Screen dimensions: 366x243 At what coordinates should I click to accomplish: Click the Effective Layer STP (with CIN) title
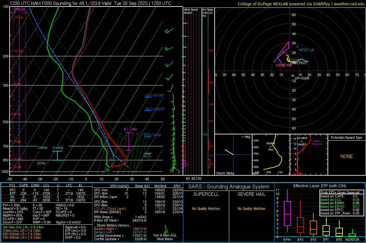pos(319,186)
